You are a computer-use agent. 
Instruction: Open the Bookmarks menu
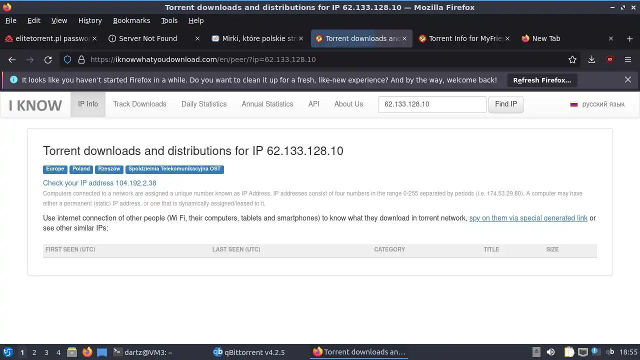point(131,20)
